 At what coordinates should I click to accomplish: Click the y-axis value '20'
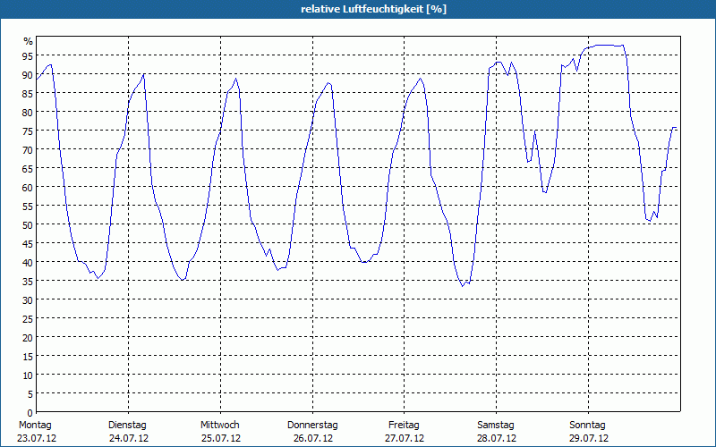28,338
